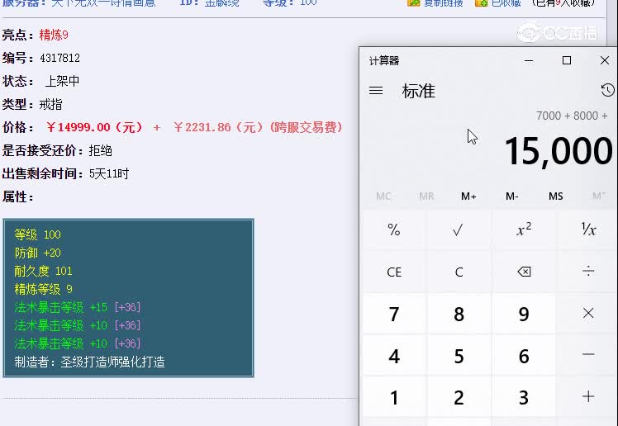Click the status text 上架中
Image resolution: width=618 pixels, height=426 pixels.
coord(62,81)
